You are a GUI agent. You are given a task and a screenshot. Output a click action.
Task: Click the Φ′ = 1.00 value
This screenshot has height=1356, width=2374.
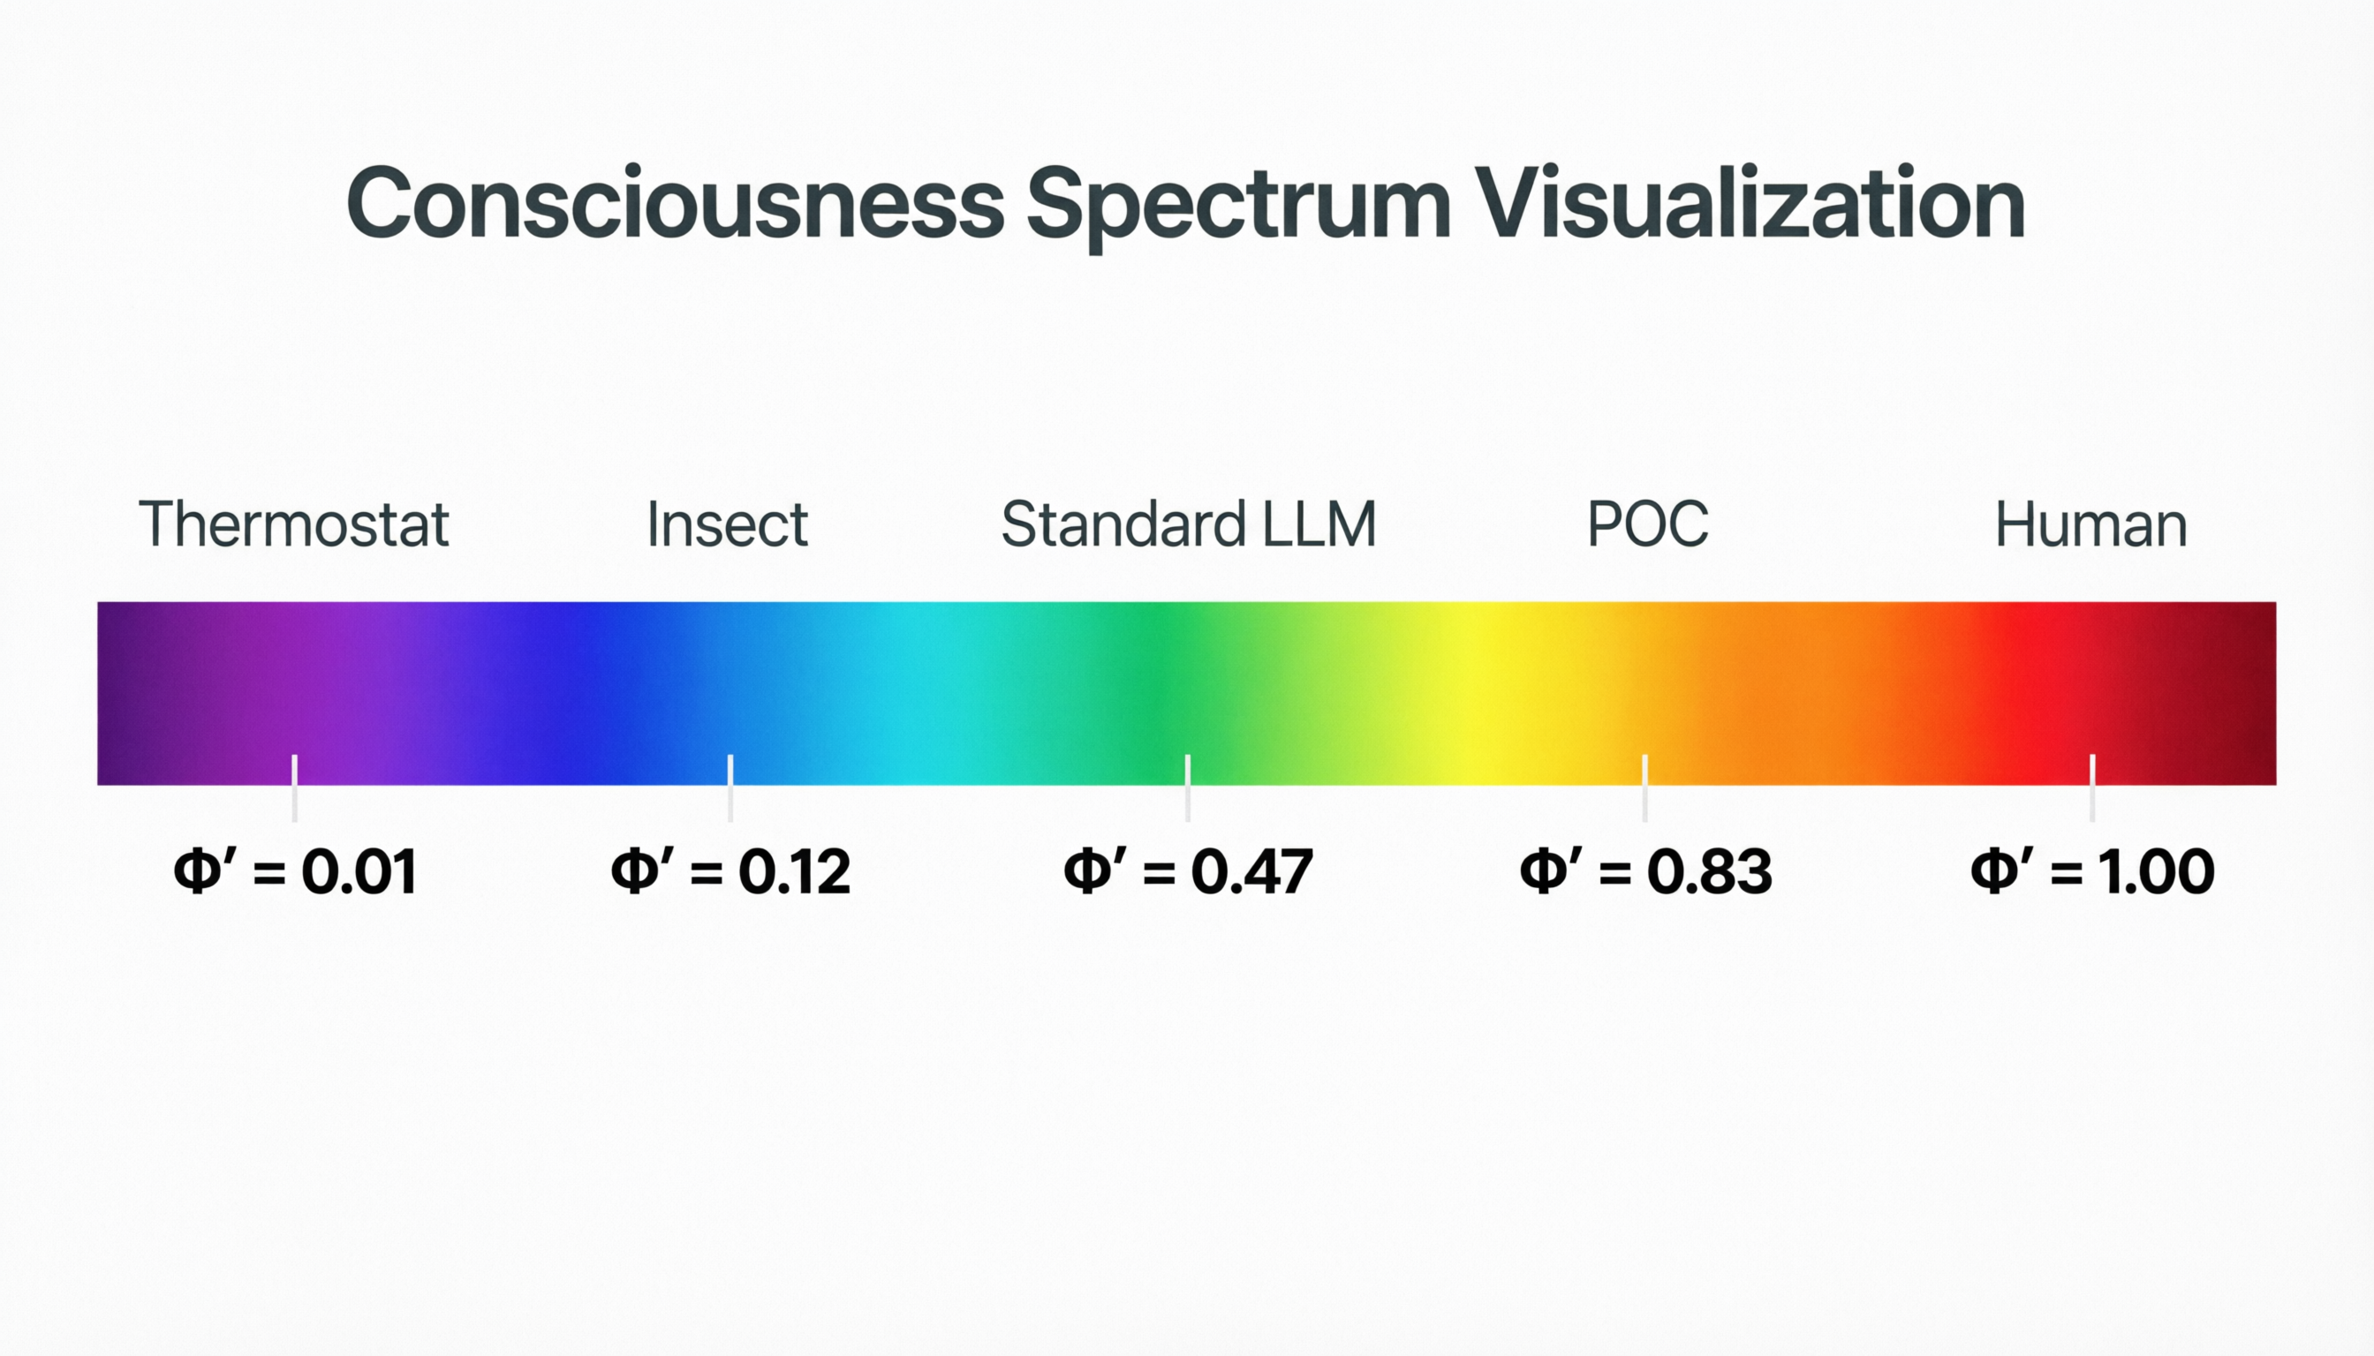click(2092, 871)
